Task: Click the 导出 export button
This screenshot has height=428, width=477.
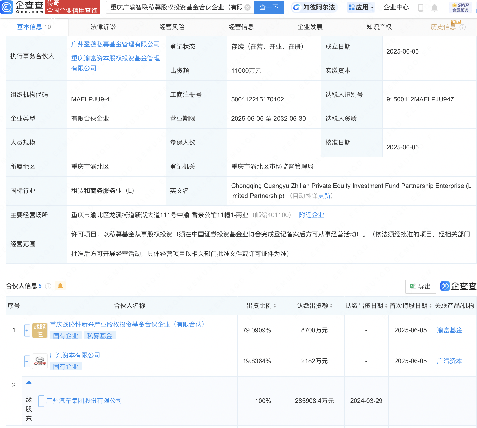Action: 421,286
